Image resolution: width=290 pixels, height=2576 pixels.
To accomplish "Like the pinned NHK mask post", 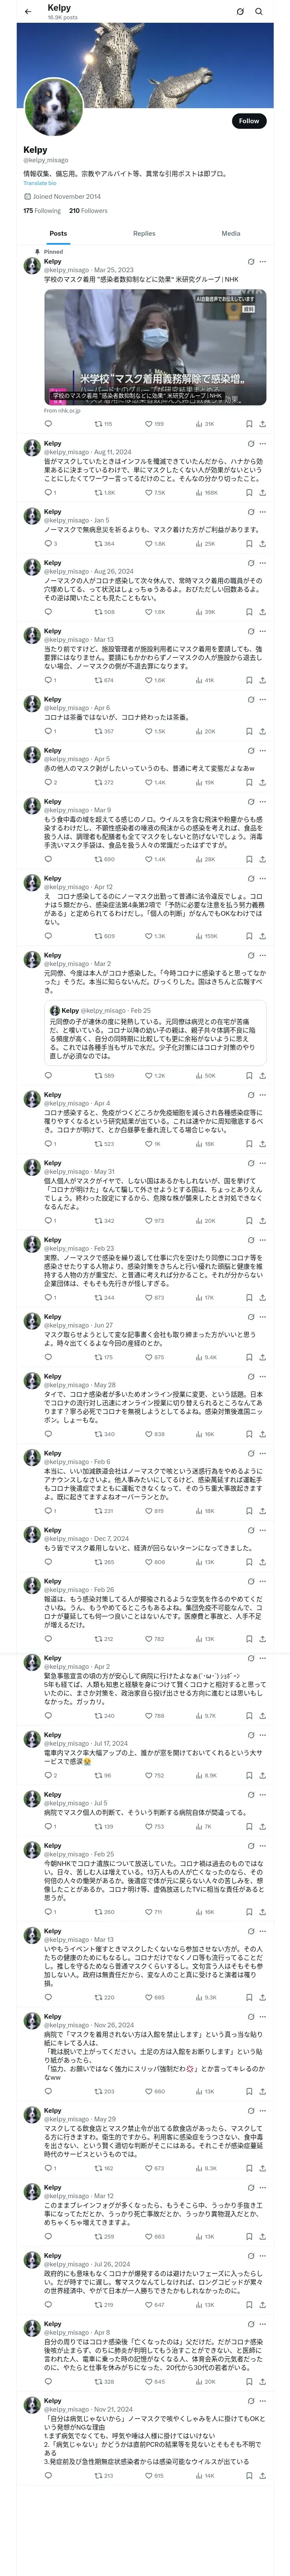I will tap(149, 424).
